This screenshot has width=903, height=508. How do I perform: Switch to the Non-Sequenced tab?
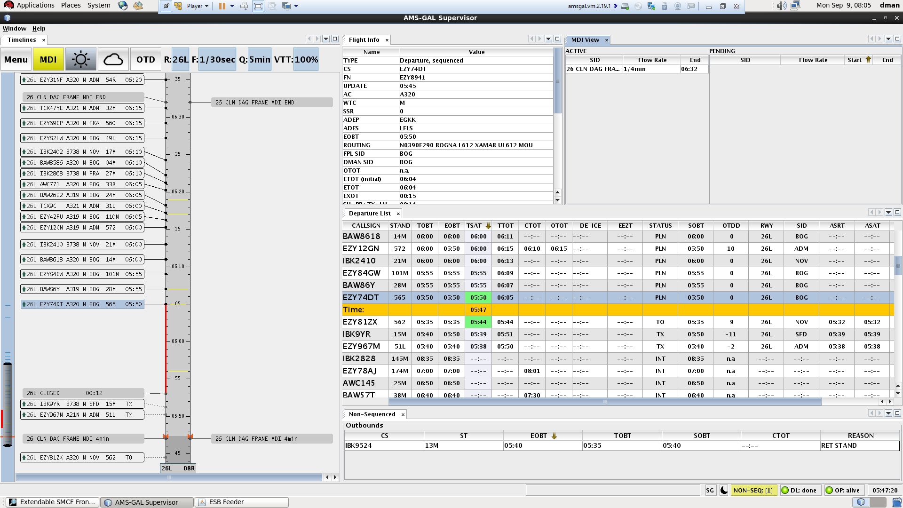[x=372, y=414]
